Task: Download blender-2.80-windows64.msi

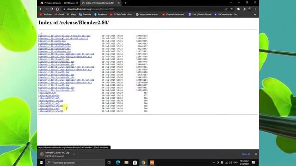Action: (55, 49)
